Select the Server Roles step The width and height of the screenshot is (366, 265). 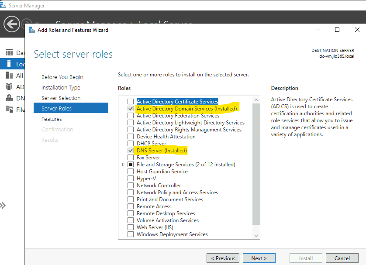pos(71,108)
